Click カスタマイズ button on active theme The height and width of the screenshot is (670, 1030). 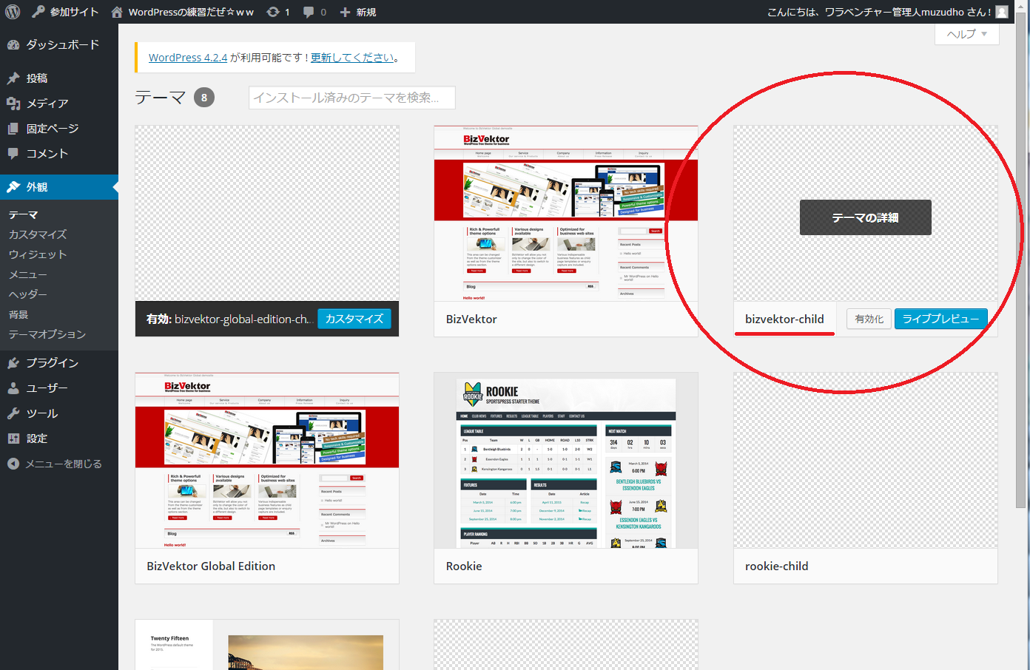click(x=354, y=319)
